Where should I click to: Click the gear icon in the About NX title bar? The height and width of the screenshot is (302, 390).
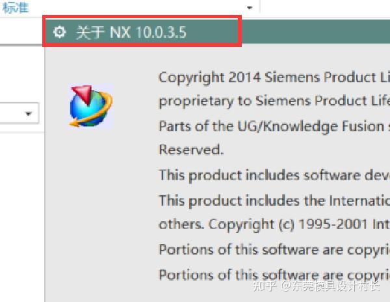[x=60, y=32]
